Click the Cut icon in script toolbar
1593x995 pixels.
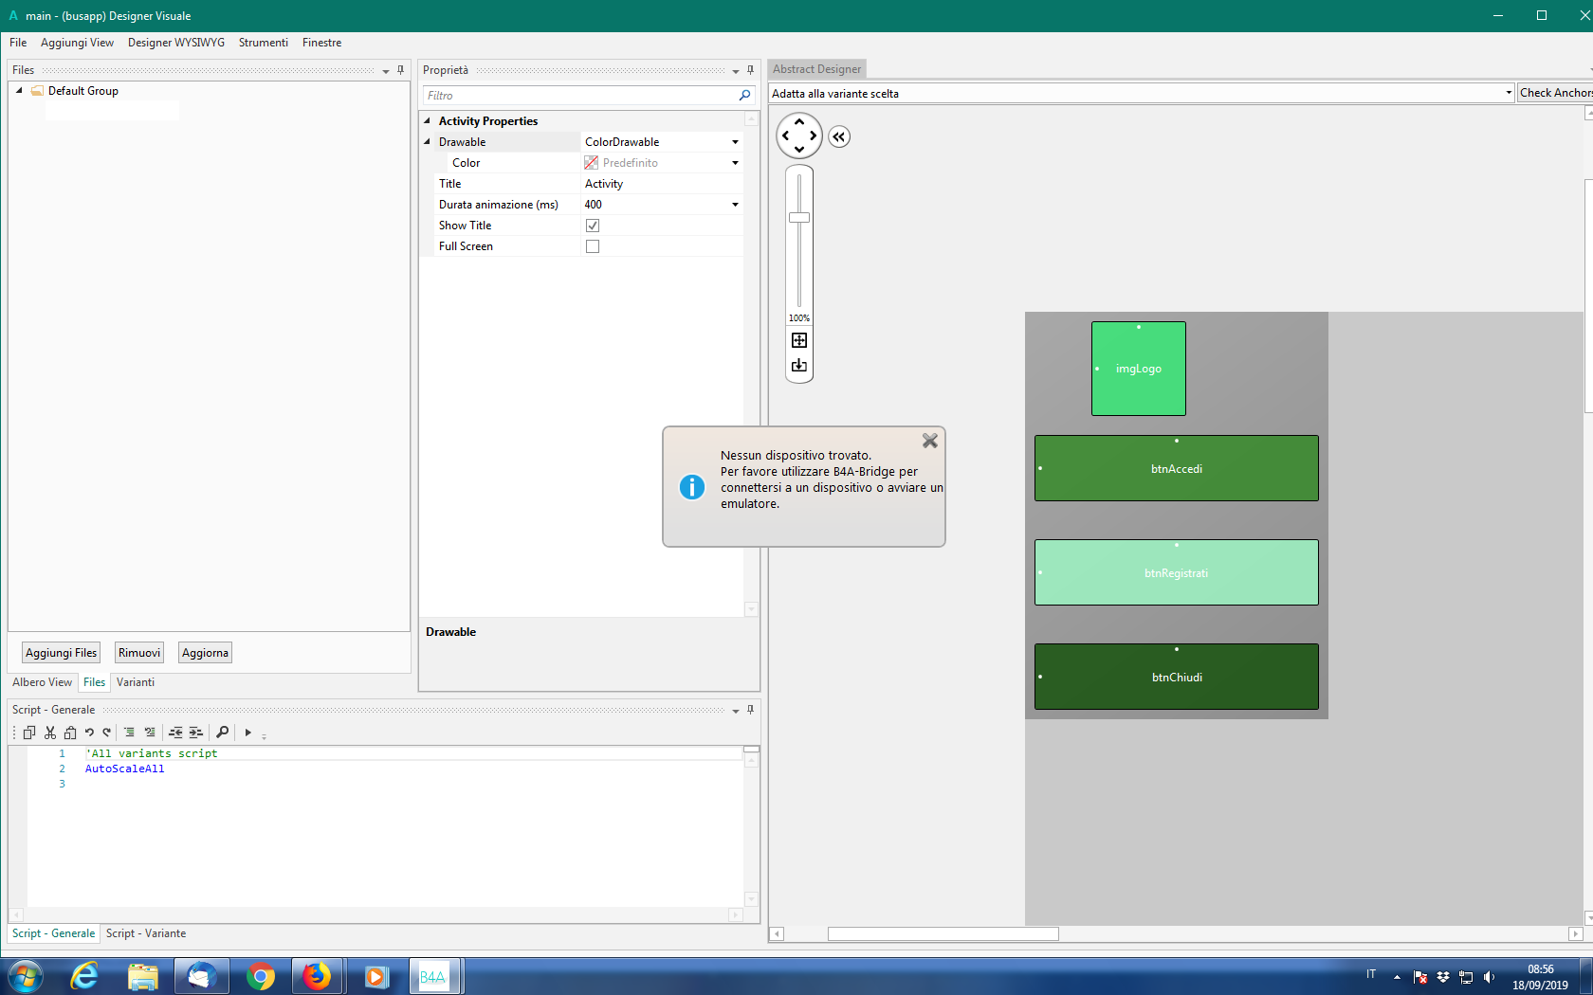50,733
